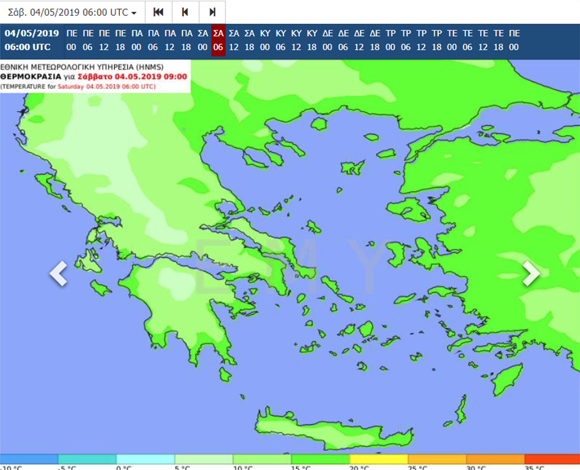Click the yellow 20 °C legend swatch

coord(378,459)
